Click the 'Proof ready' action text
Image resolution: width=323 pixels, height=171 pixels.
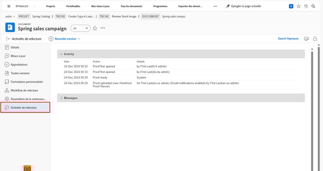coord(100,78)
